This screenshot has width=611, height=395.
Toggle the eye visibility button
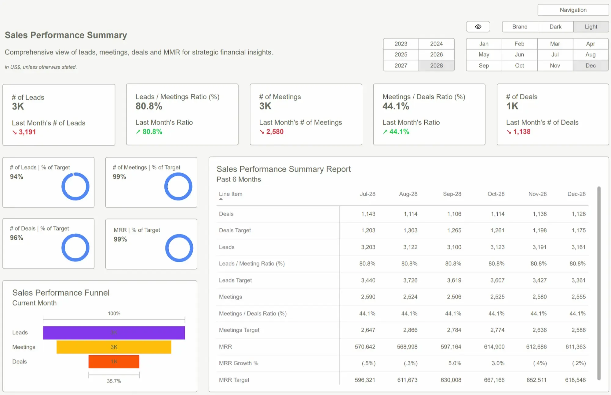pos(478,27)
